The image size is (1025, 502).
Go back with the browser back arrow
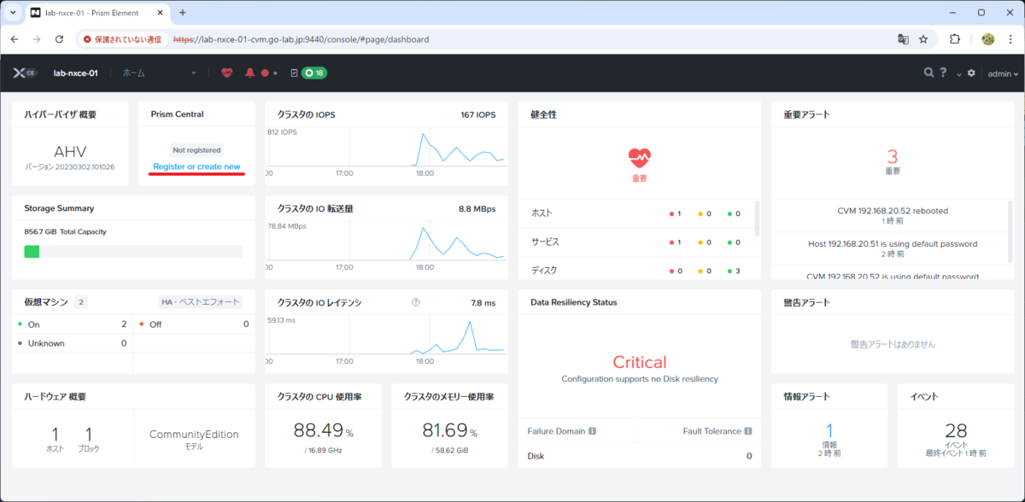(15, 39)
